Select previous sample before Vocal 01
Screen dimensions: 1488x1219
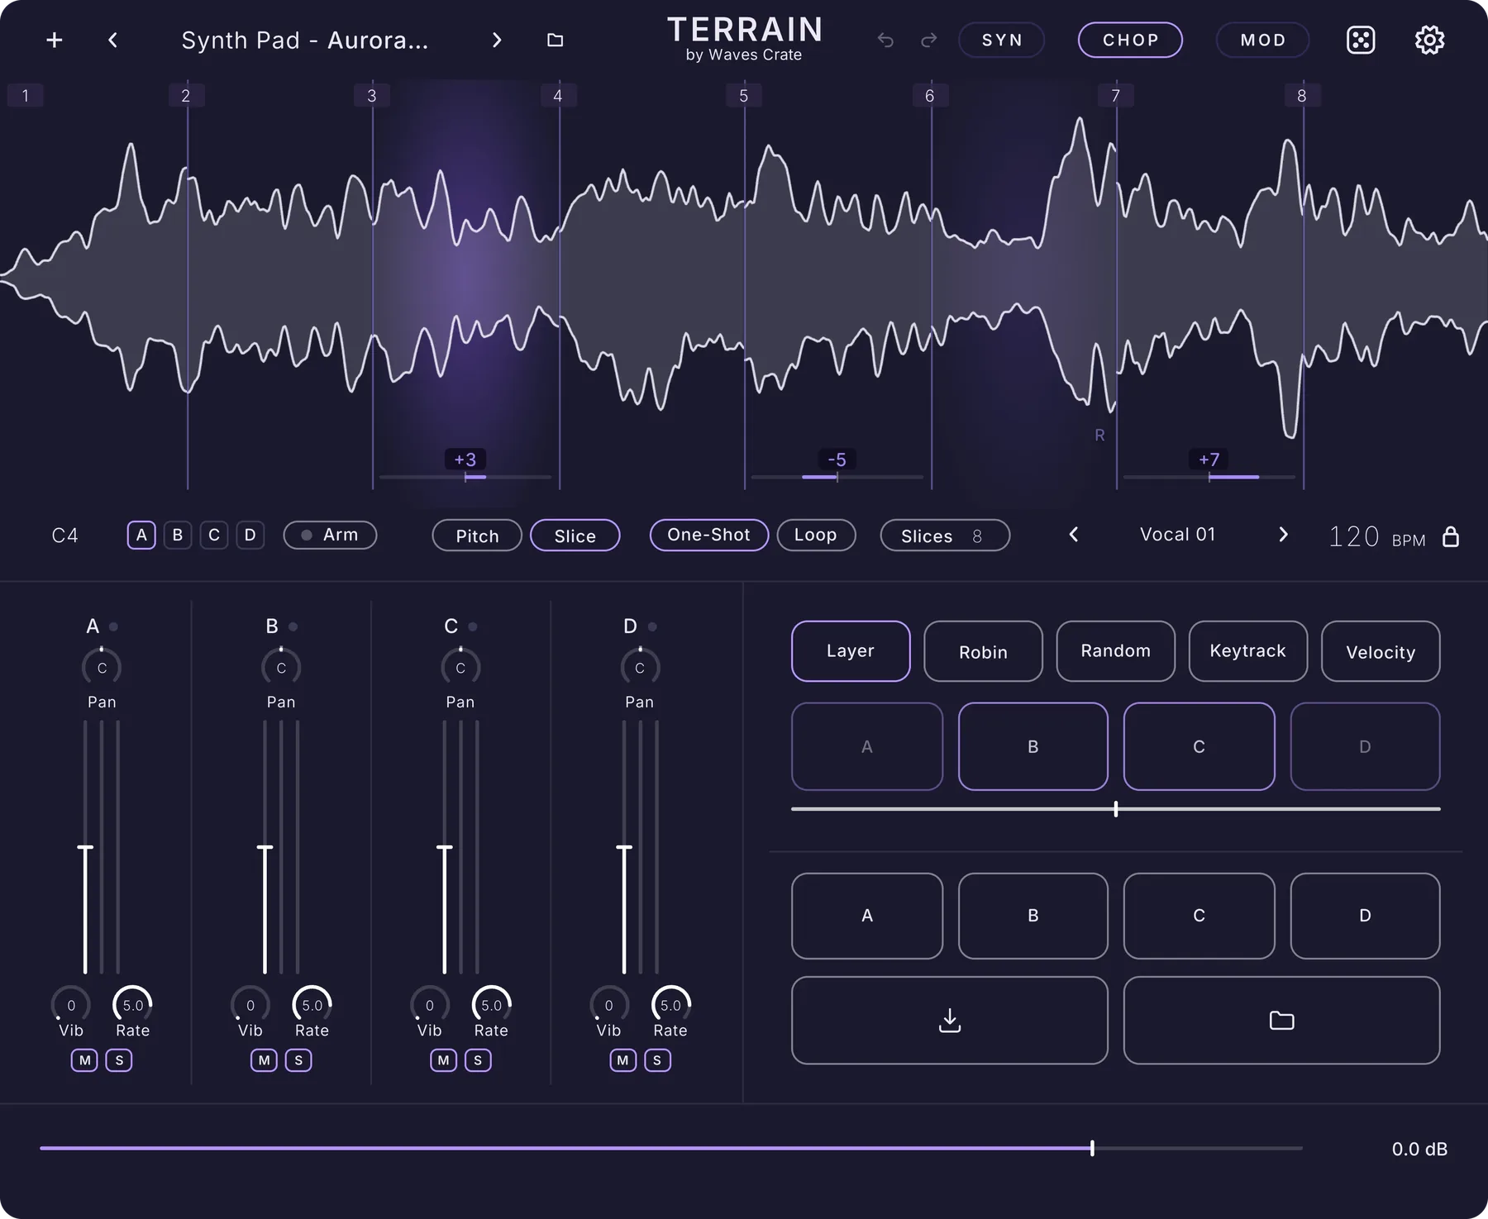[x=1074, y=535]
